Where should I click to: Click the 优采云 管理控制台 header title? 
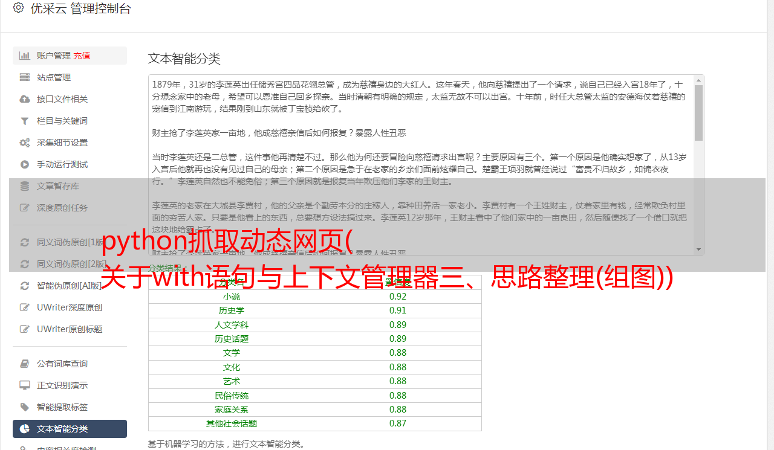coord(80,8)
